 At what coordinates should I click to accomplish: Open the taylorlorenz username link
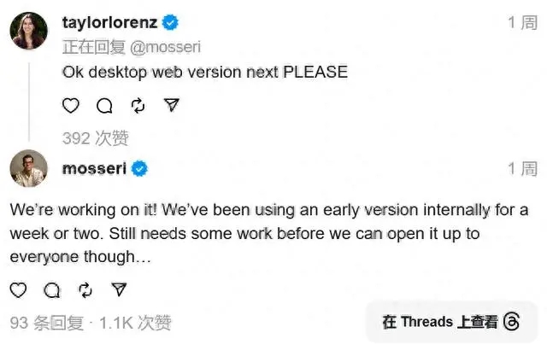pos(111,23)
